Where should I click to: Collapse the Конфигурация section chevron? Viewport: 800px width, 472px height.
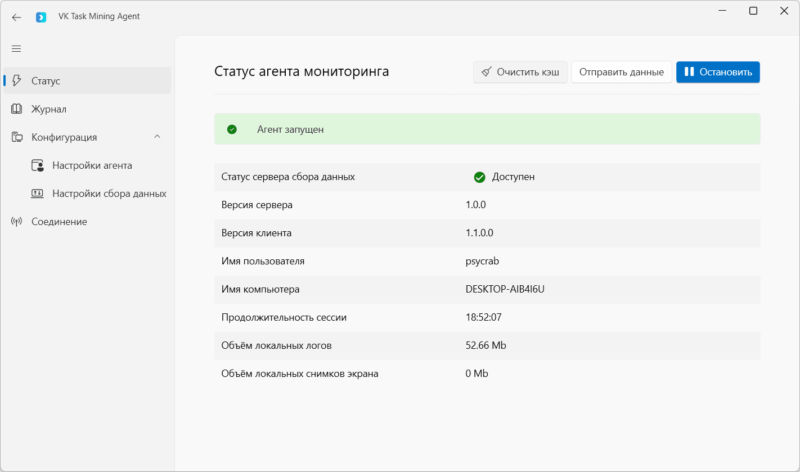coord(158,137)
